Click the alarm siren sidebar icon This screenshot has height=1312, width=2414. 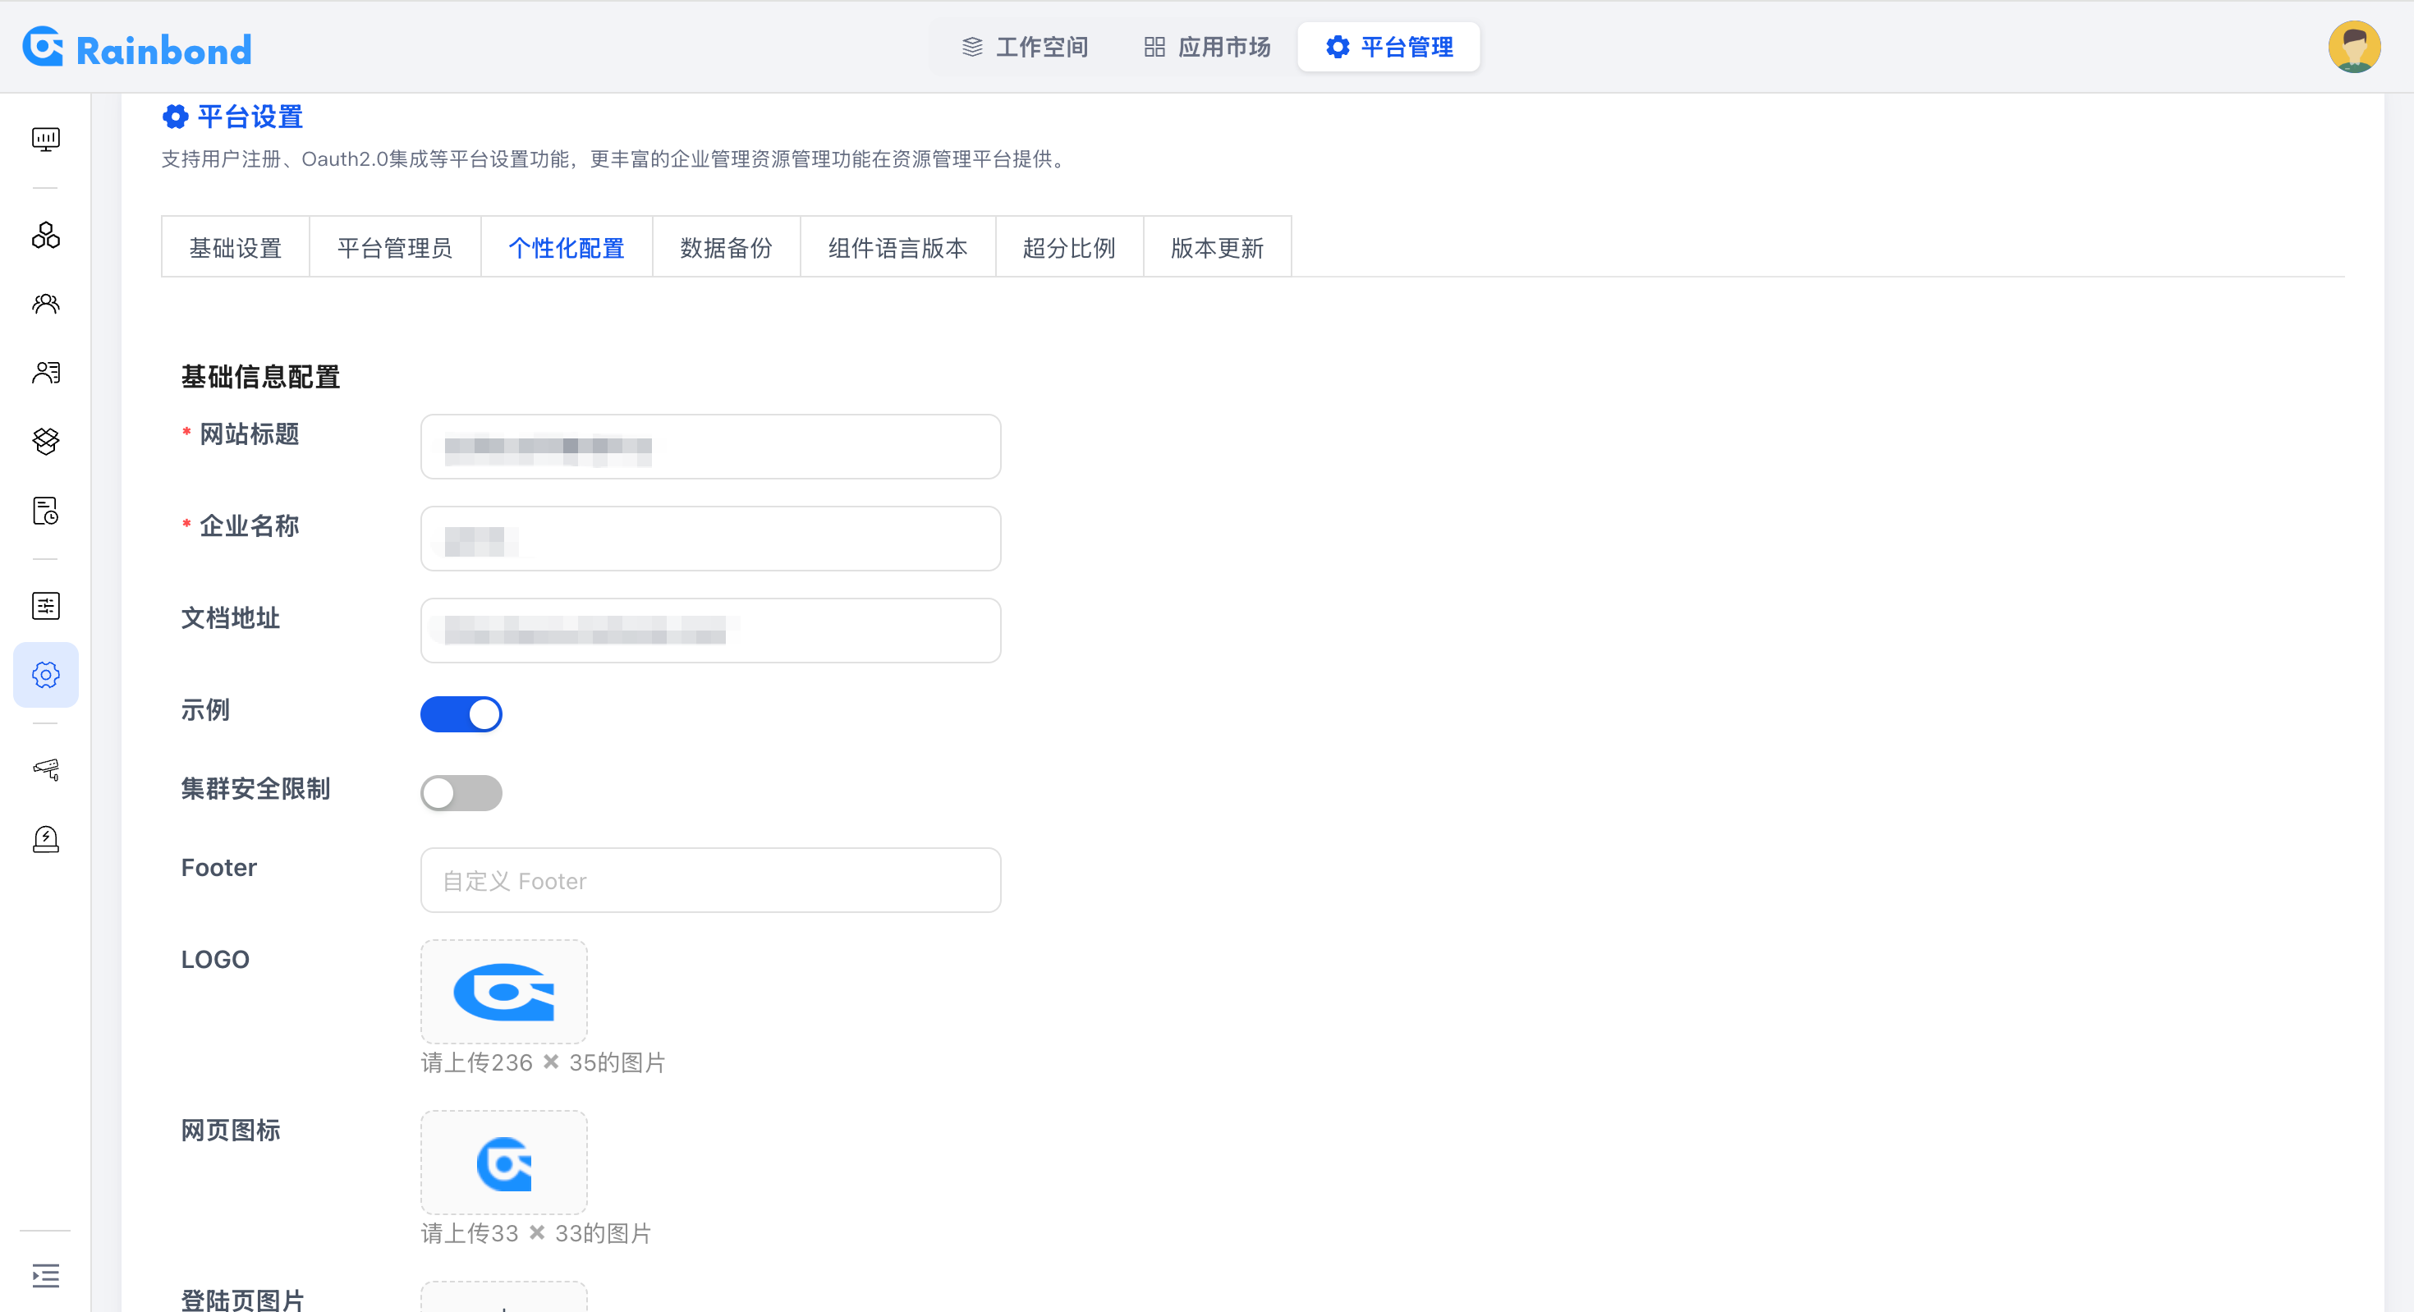tap(45, 839)
